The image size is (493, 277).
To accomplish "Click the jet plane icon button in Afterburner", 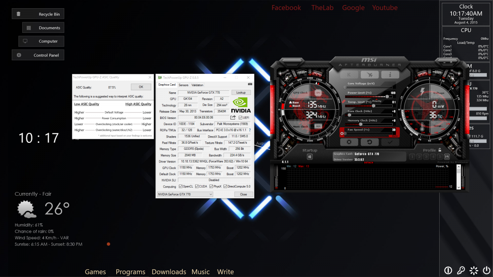I will click(369, 75).
